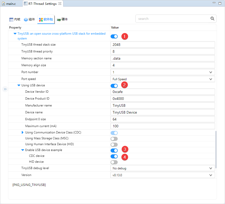Edit the Memory section name field
225x204 pixels.
click(x=163, y=58)
